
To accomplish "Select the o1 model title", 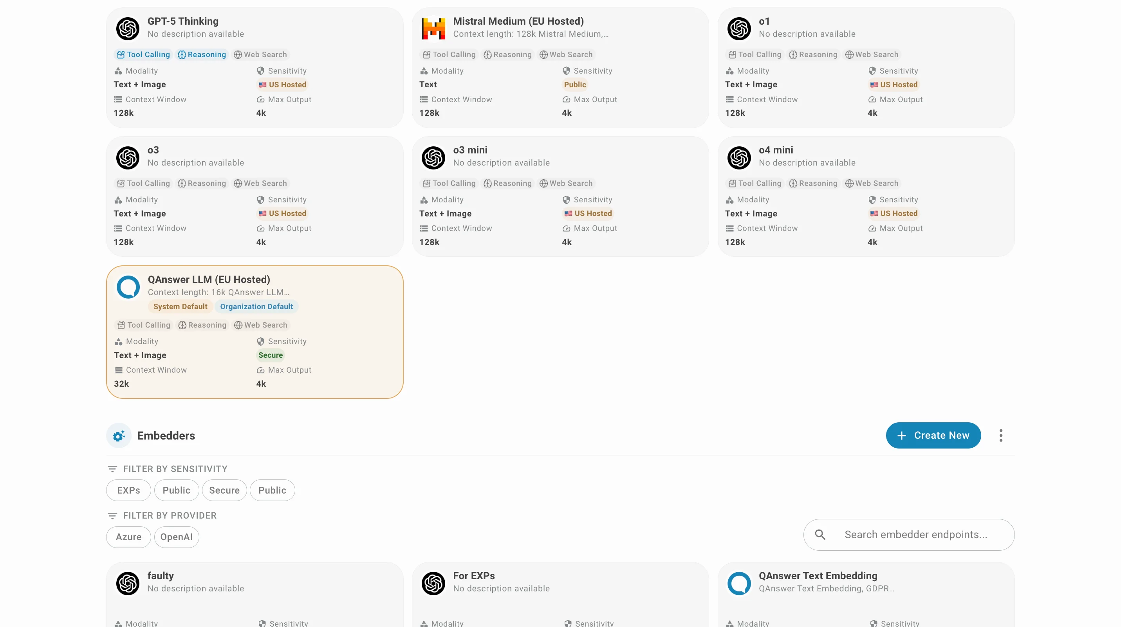I will (x=764, y=21).
